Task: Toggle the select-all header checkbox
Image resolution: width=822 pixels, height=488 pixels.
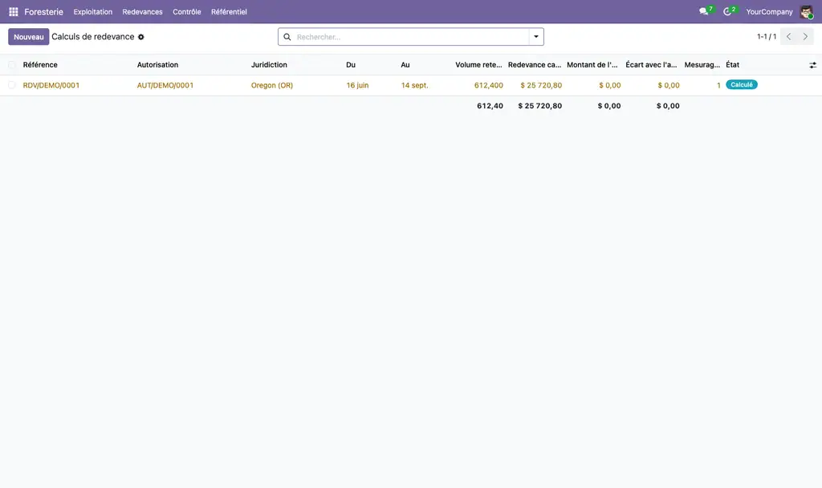Action: point(11,65)
